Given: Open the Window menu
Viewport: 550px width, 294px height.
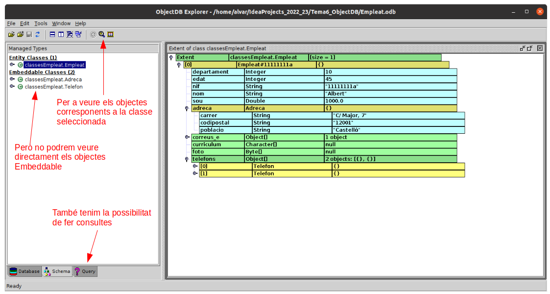Looking at the screenshot, I should click(61, 23).
